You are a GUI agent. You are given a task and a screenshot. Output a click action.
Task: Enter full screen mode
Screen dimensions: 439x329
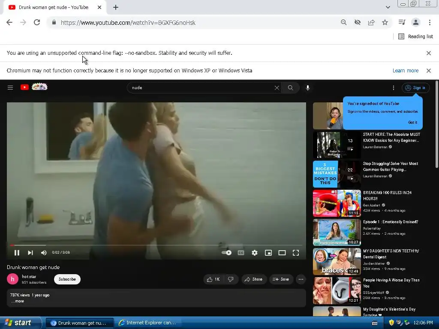(x=296, y=253)
